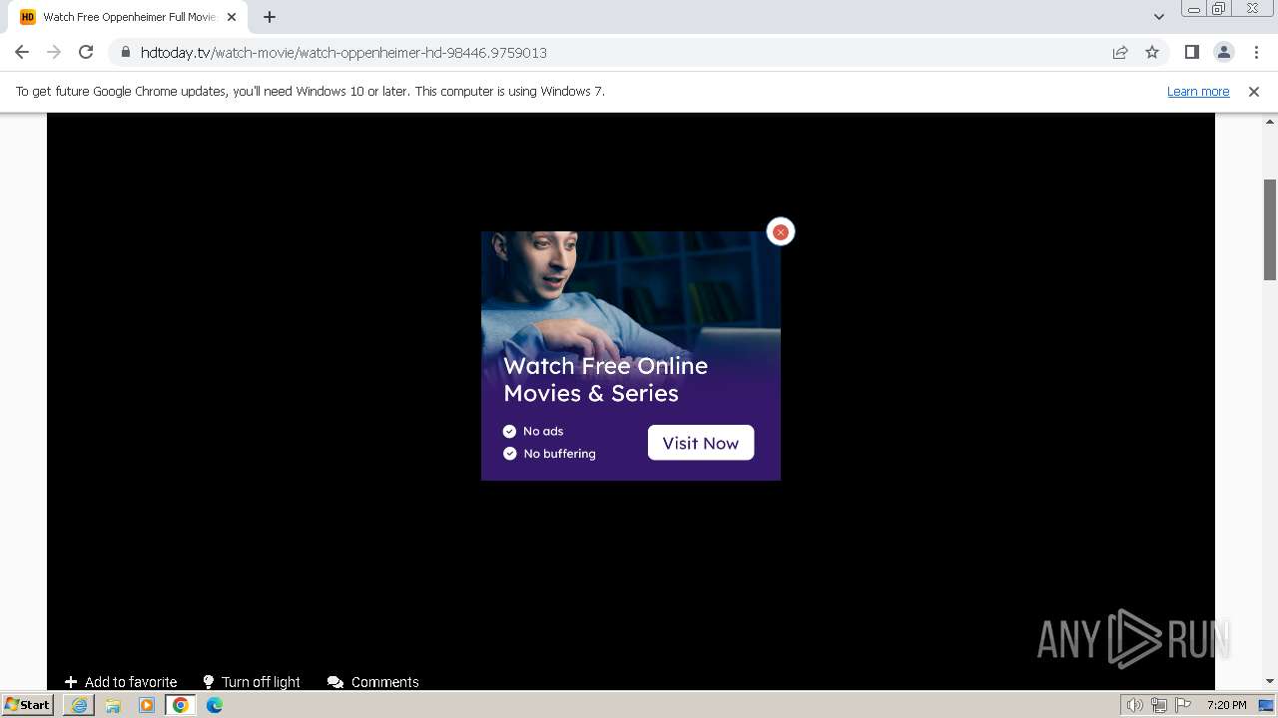Click scrollbar down arrow
Screen dimensions: 1278x718
click(1270, 682)
